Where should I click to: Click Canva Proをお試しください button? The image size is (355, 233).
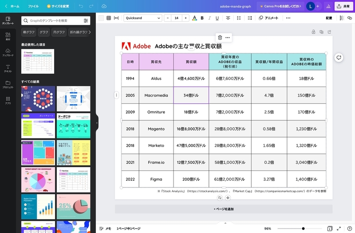coord(280,6)
